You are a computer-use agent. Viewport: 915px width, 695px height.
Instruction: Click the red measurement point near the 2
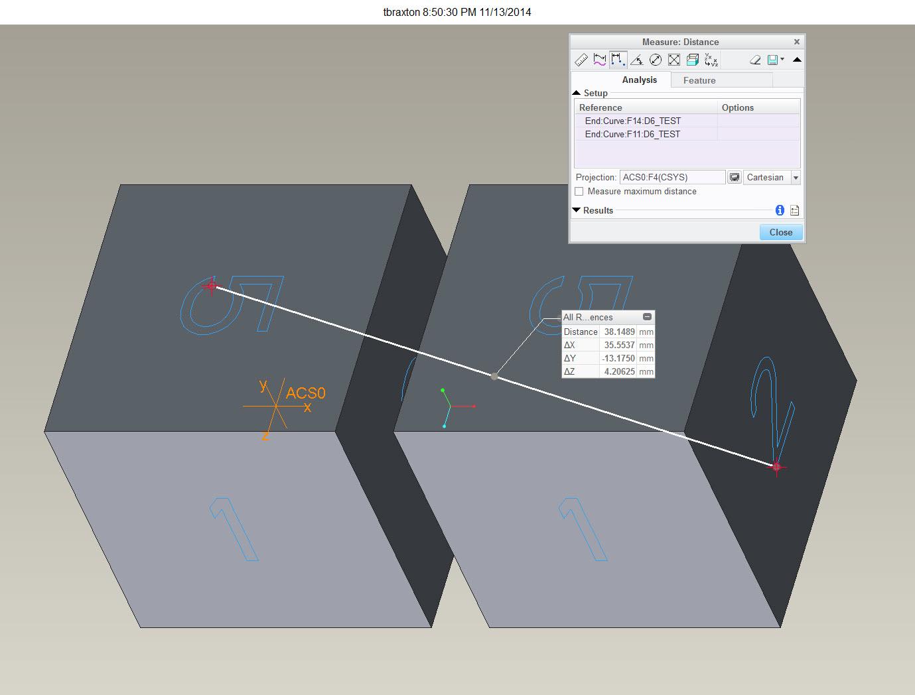pyautogui.click(x=776, y=467)
